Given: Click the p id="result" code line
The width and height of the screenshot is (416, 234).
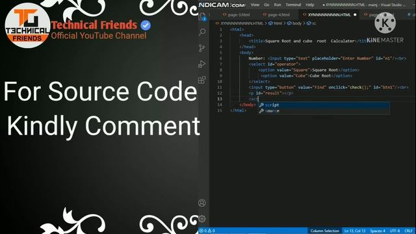Looking at the screenshot, I should [271, 93].
